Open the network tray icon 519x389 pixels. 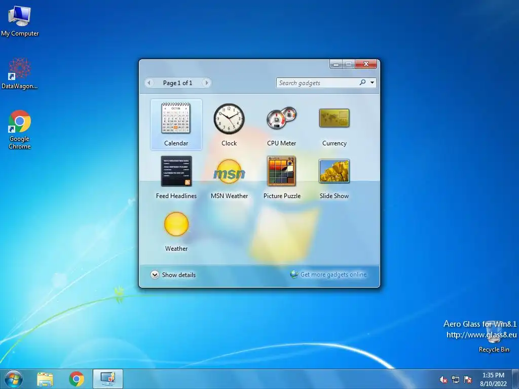[x=456, y=380]
